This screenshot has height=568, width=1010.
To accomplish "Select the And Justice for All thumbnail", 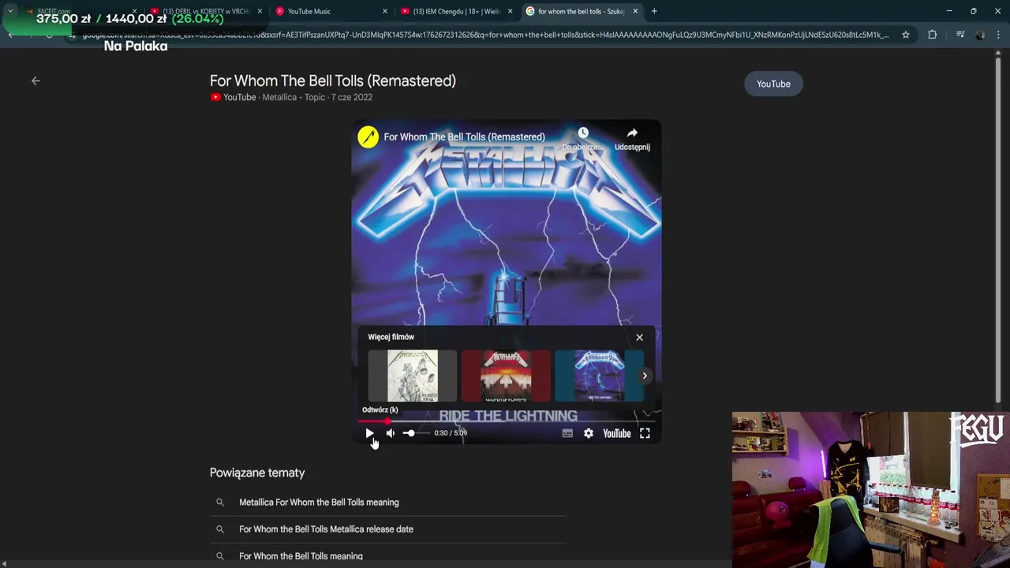I will [413, 376].
